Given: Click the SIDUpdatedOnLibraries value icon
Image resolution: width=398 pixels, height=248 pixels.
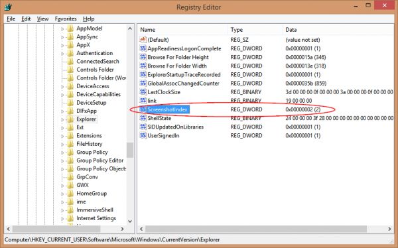Looking at the screenshot, I should pyautogui.click(x=143, y=127).
